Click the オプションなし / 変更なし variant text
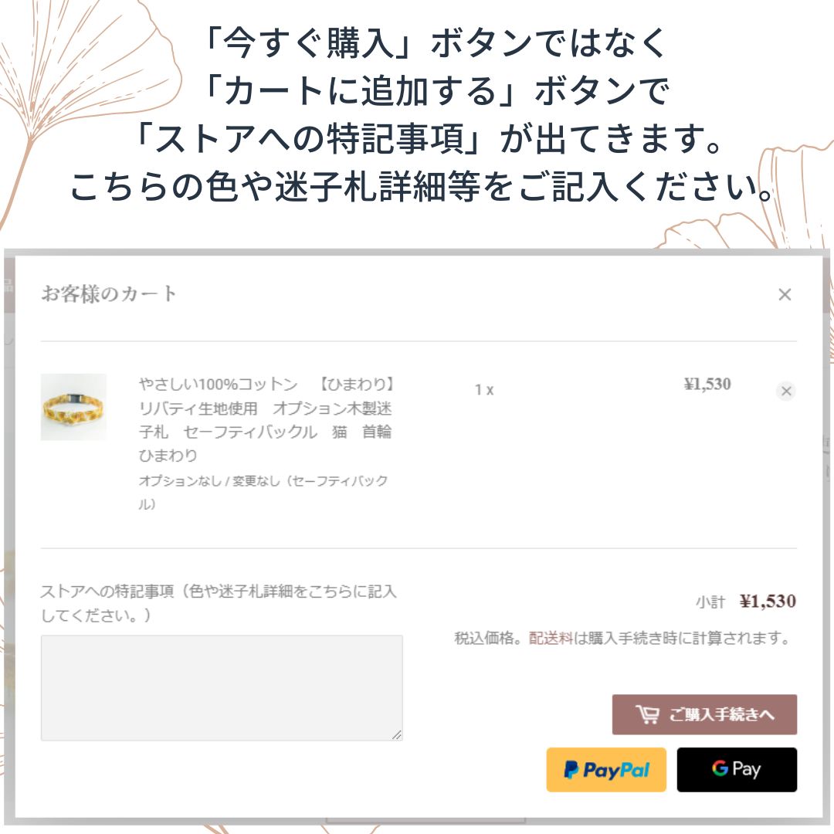This screenshot has height=834, width=834. click(263, 492)
